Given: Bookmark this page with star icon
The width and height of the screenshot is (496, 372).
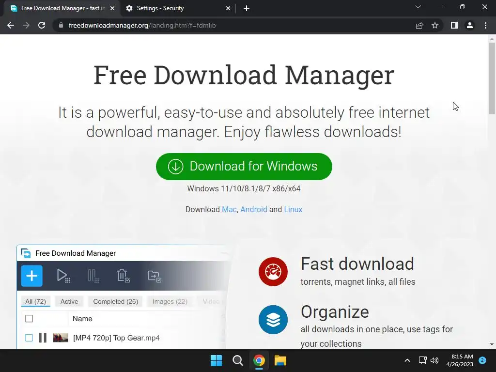Looking at the screenshot, I should pos(435,25).
